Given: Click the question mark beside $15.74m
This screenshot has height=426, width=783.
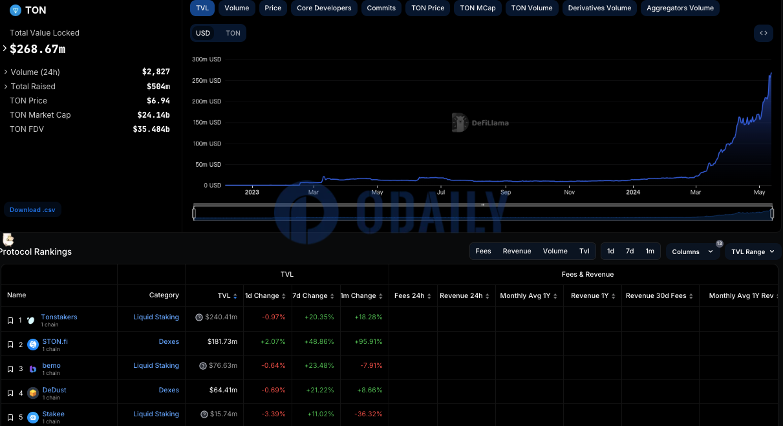Looking at the screenshot, I should pyautogui.click(x=204, y=414).
